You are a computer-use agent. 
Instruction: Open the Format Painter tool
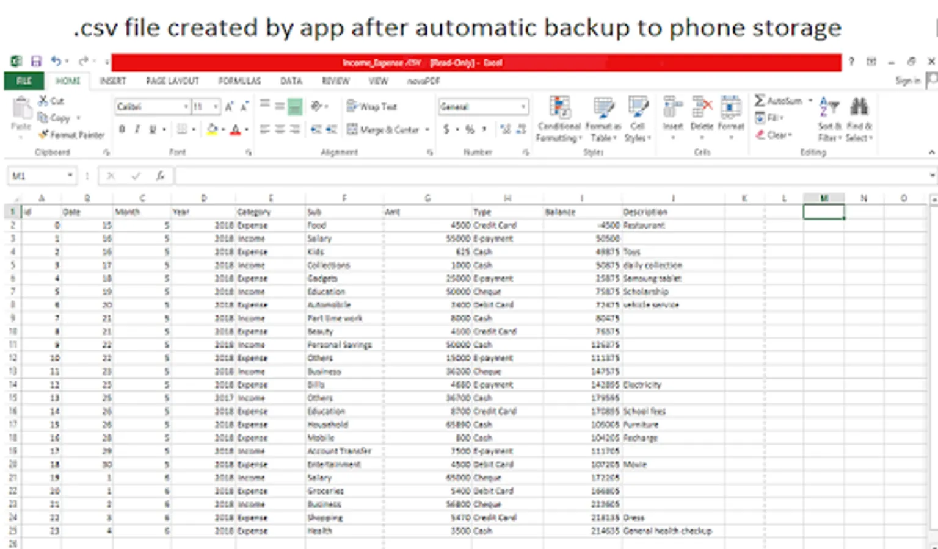[x=71, y=135]
